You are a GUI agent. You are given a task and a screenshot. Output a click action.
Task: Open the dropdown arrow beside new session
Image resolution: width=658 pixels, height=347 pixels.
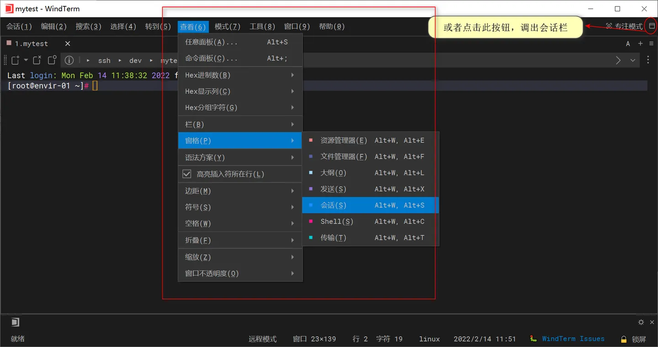26,60
